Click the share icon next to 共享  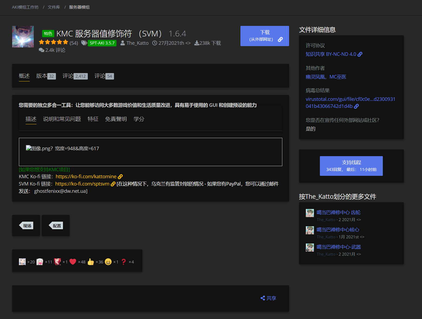[263, 298]
